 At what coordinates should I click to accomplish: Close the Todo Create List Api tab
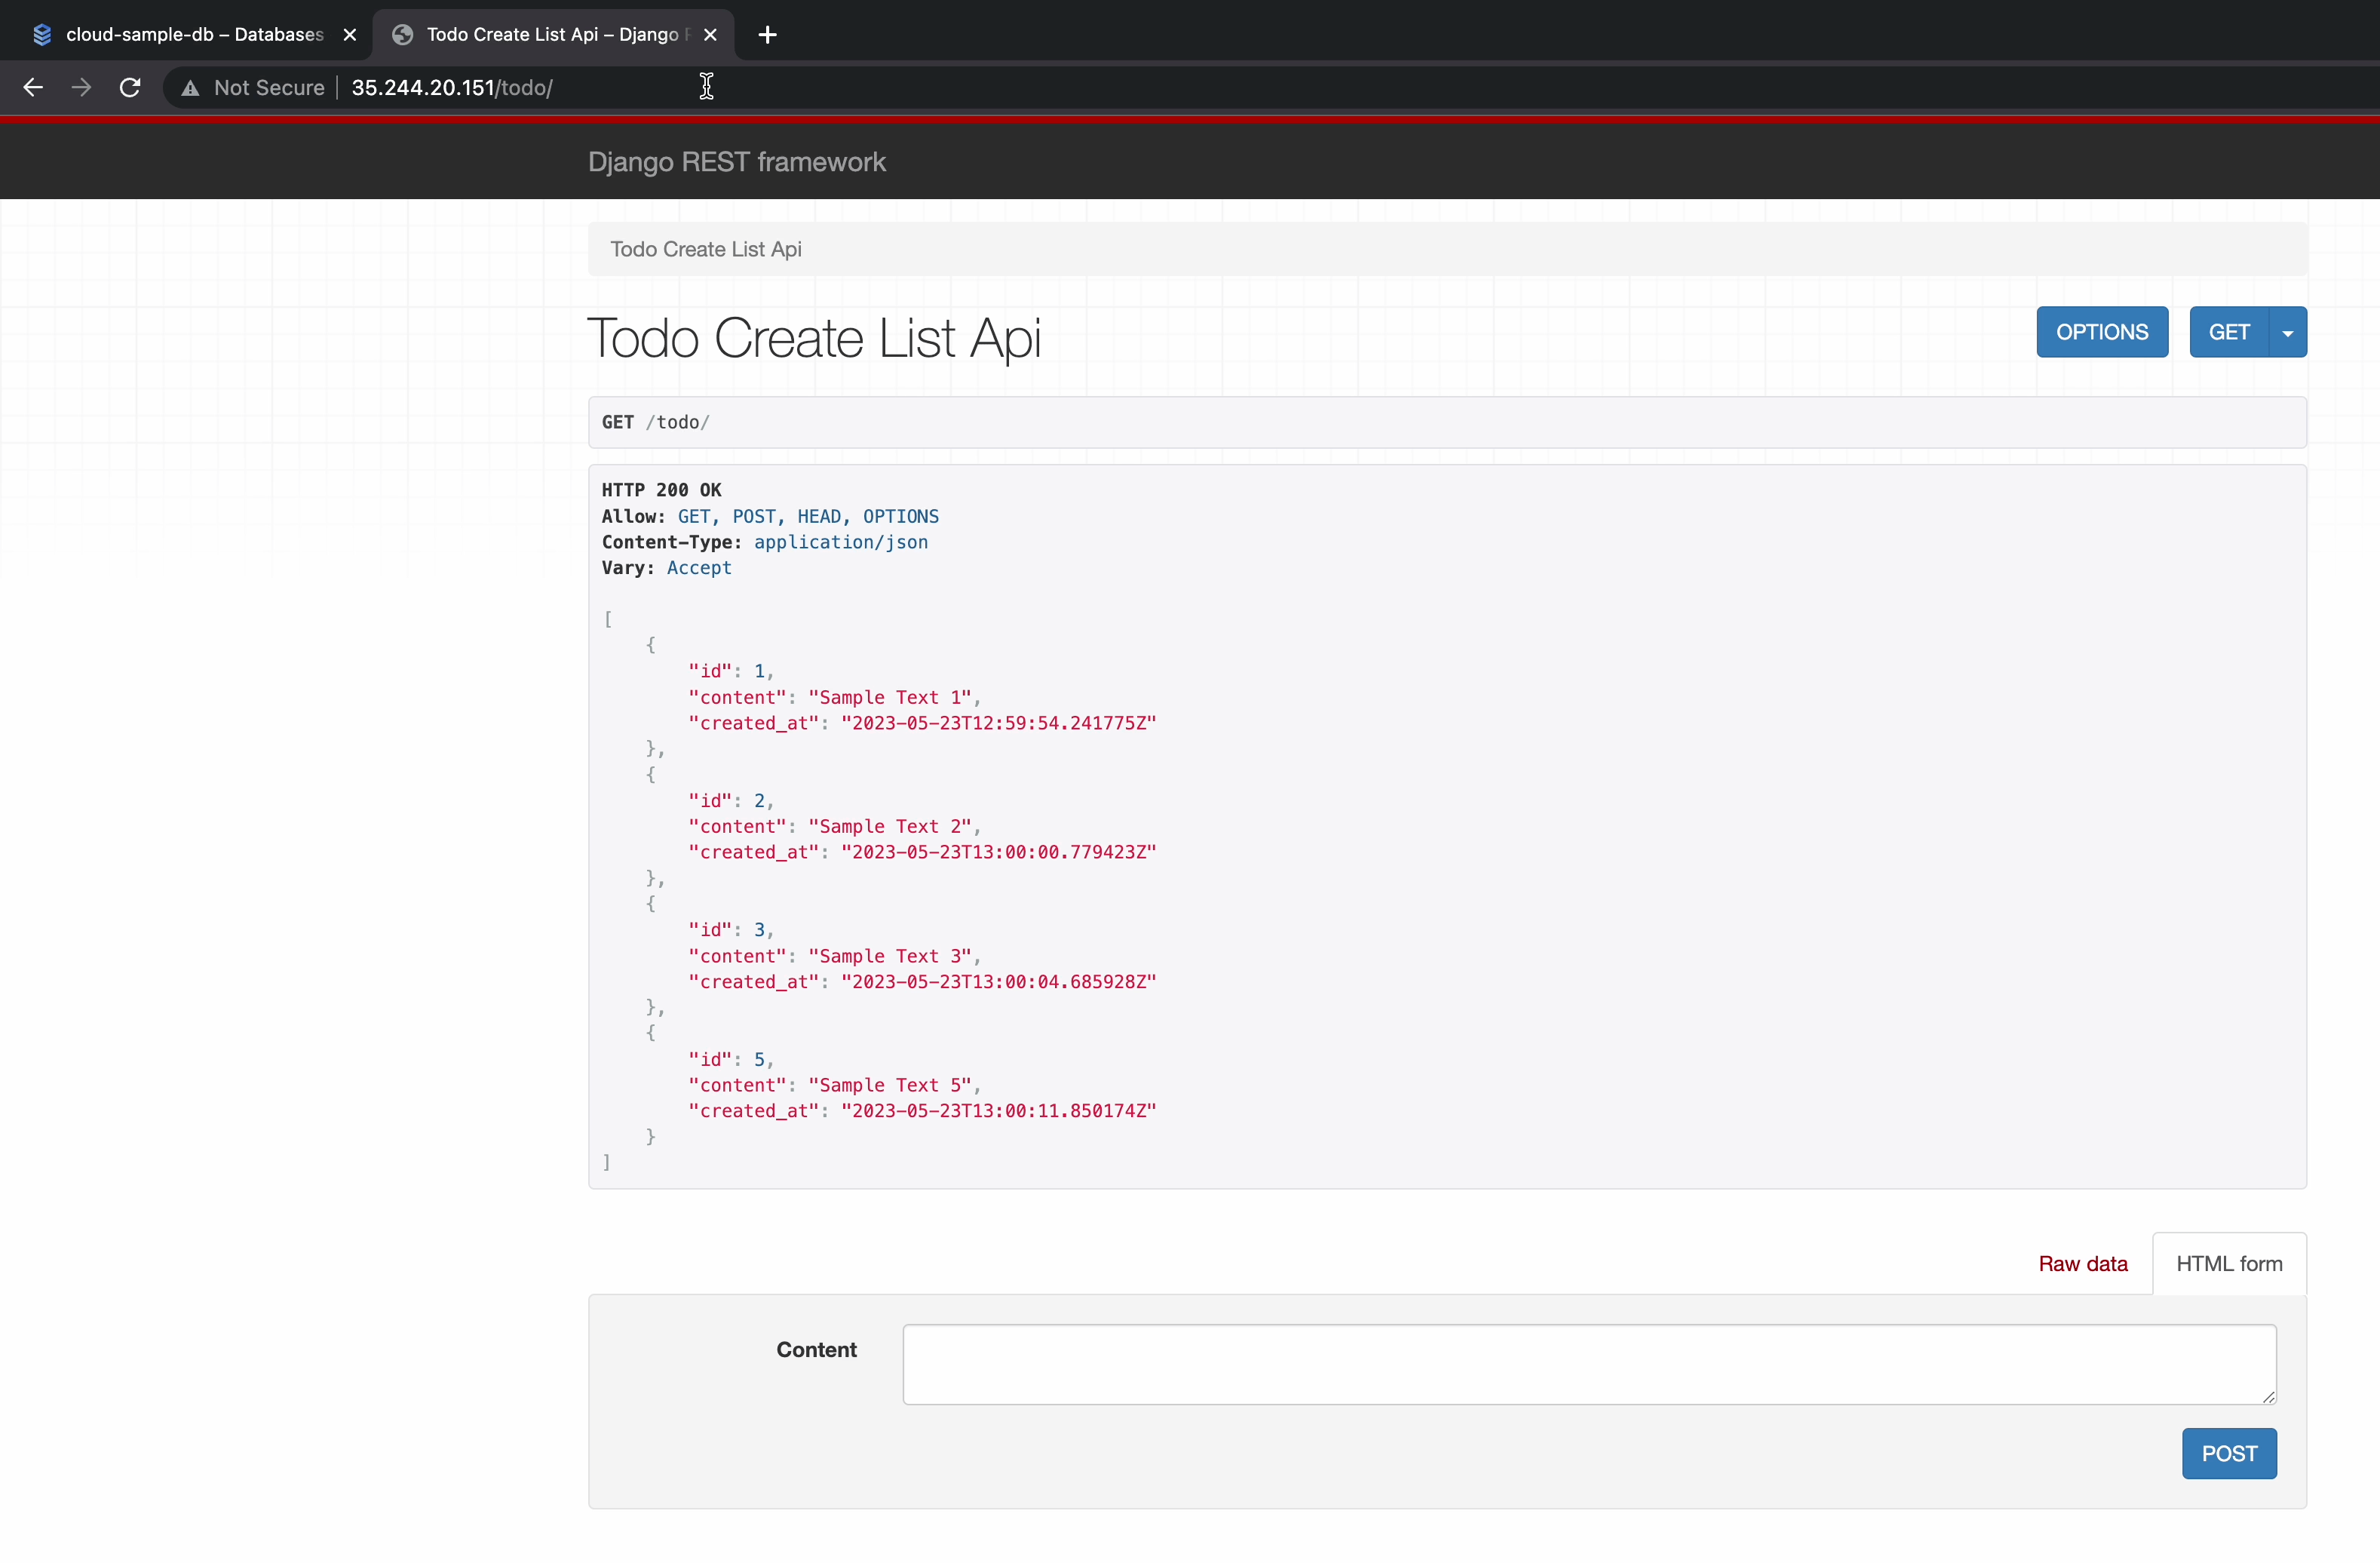710,35
